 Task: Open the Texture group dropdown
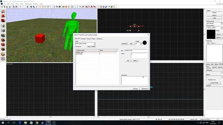222,23
